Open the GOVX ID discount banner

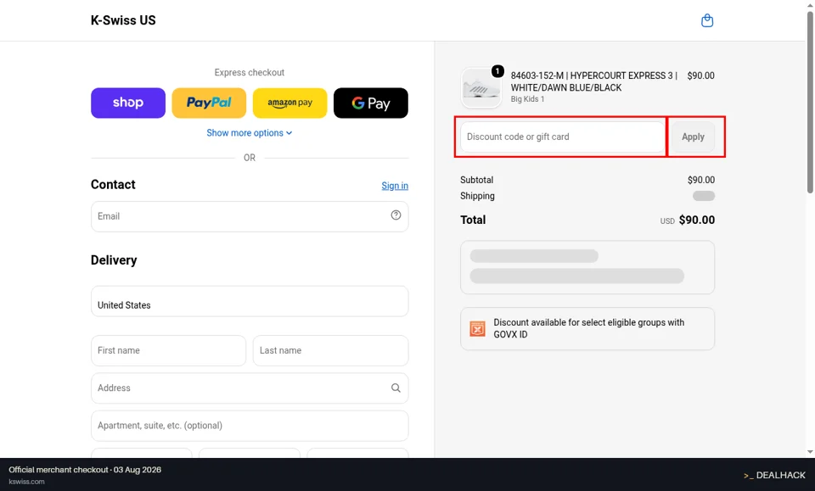pyautogui.click(x=587, y=328)
